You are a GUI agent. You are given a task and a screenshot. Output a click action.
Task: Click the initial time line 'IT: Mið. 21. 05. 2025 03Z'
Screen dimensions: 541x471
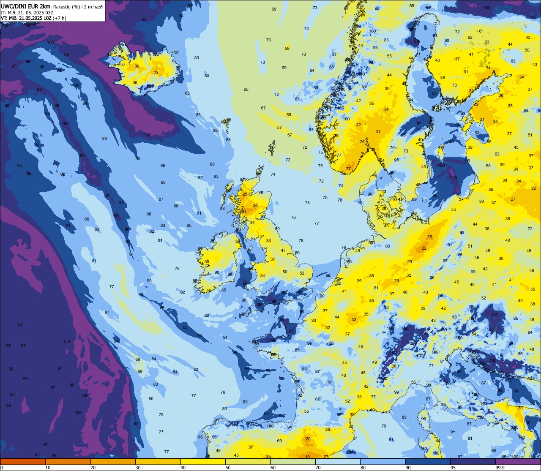[x=27, y=12]
